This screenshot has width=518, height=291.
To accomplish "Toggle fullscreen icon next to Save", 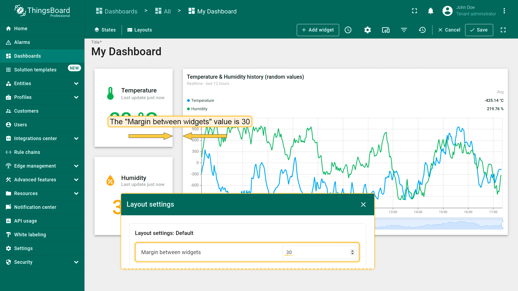I will pyautogui.click(x=503, y=30).
